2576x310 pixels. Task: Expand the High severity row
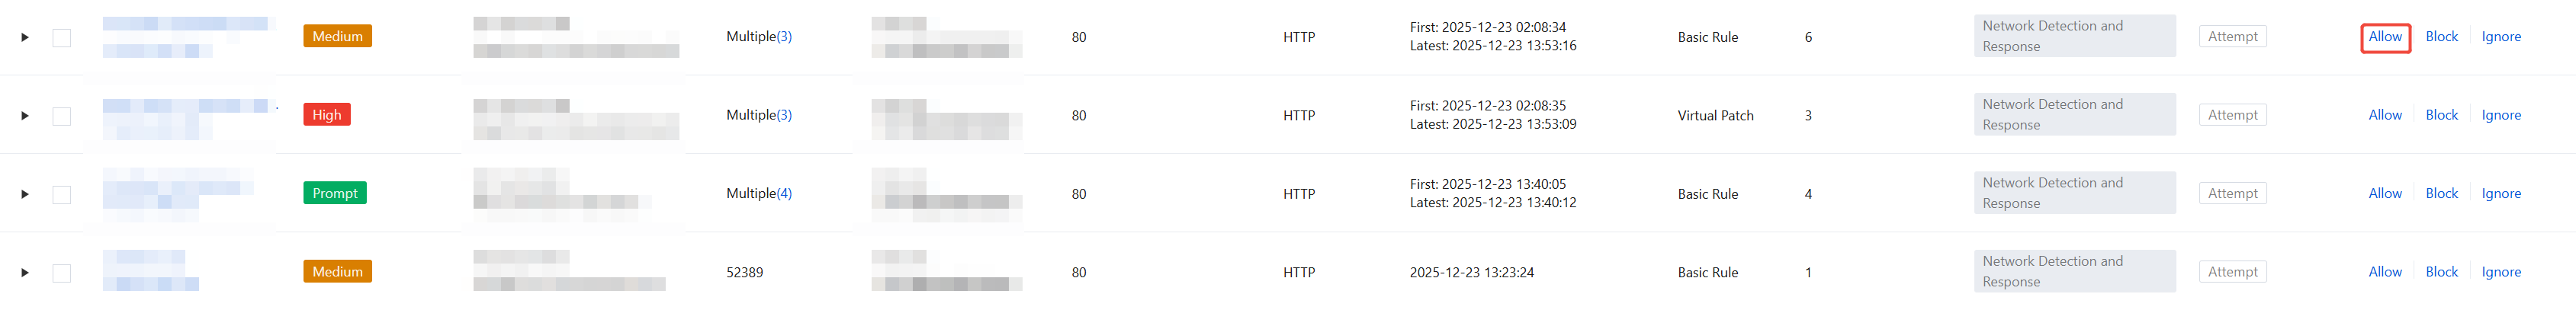(x=25, y=116)
